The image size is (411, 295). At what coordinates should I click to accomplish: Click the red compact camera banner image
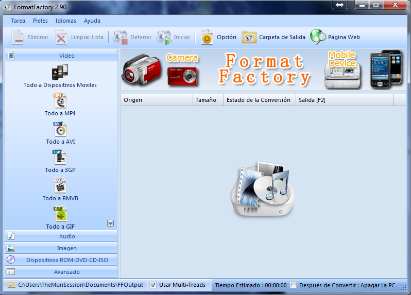182,76
